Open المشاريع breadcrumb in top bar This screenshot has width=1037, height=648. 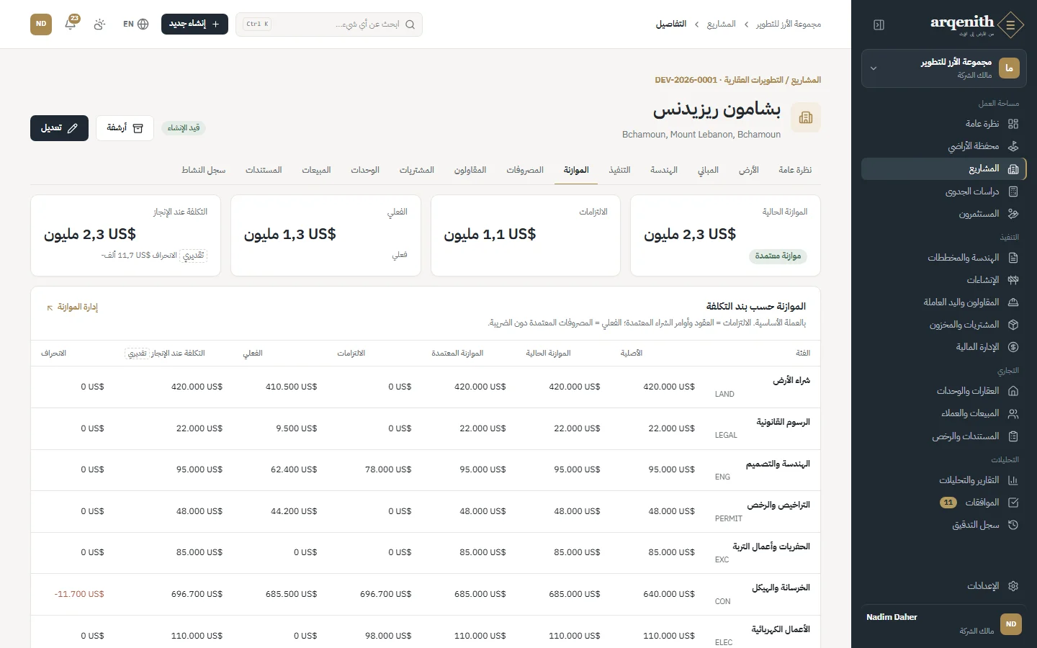click(721, 24)
